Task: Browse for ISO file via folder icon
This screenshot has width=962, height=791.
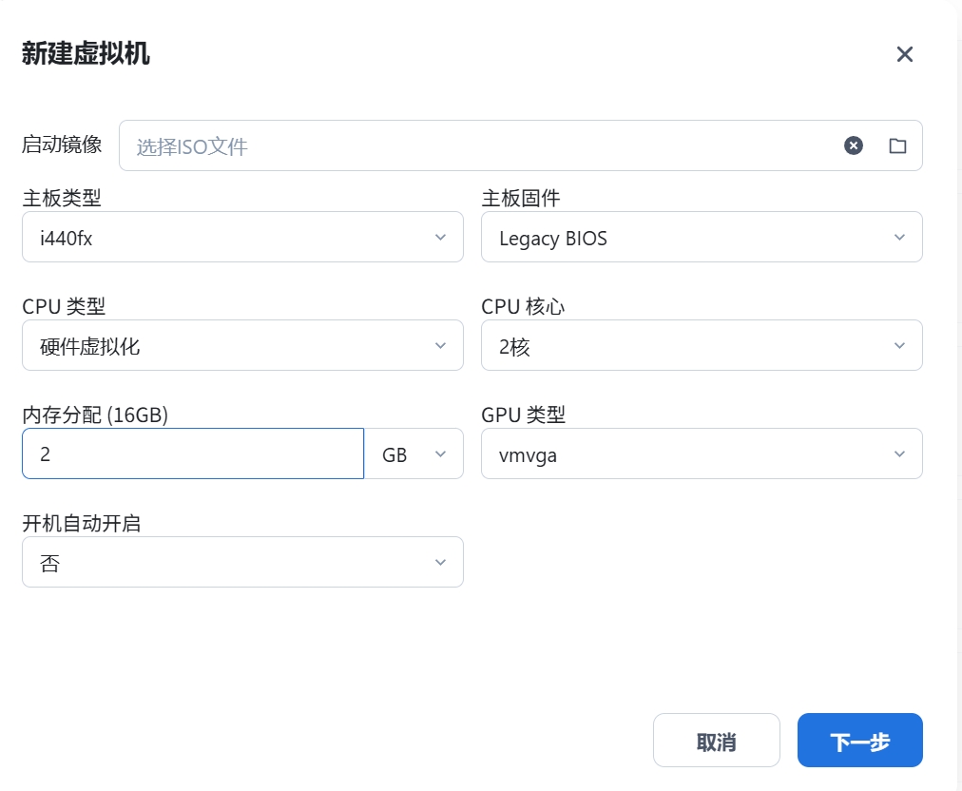Action: 897,145
